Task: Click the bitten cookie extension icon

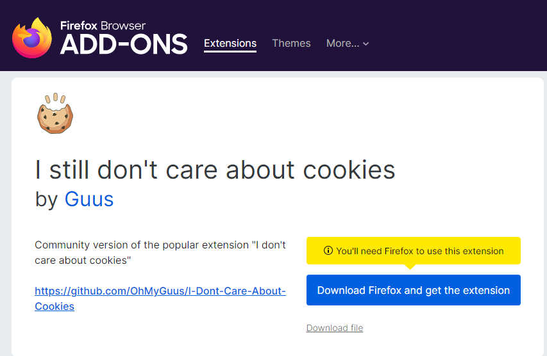Action: 55,114
